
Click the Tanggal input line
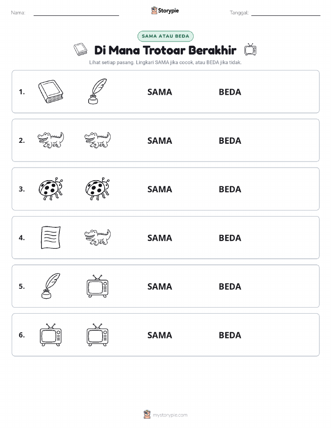(x=286, y=13)
